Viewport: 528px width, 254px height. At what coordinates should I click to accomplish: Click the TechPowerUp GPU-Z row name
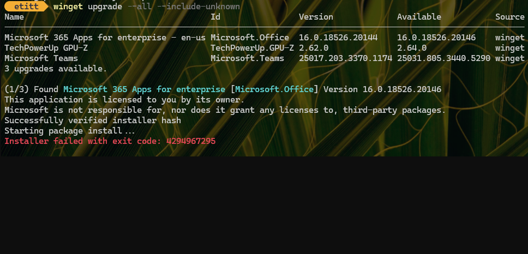[x=46, y=48]
